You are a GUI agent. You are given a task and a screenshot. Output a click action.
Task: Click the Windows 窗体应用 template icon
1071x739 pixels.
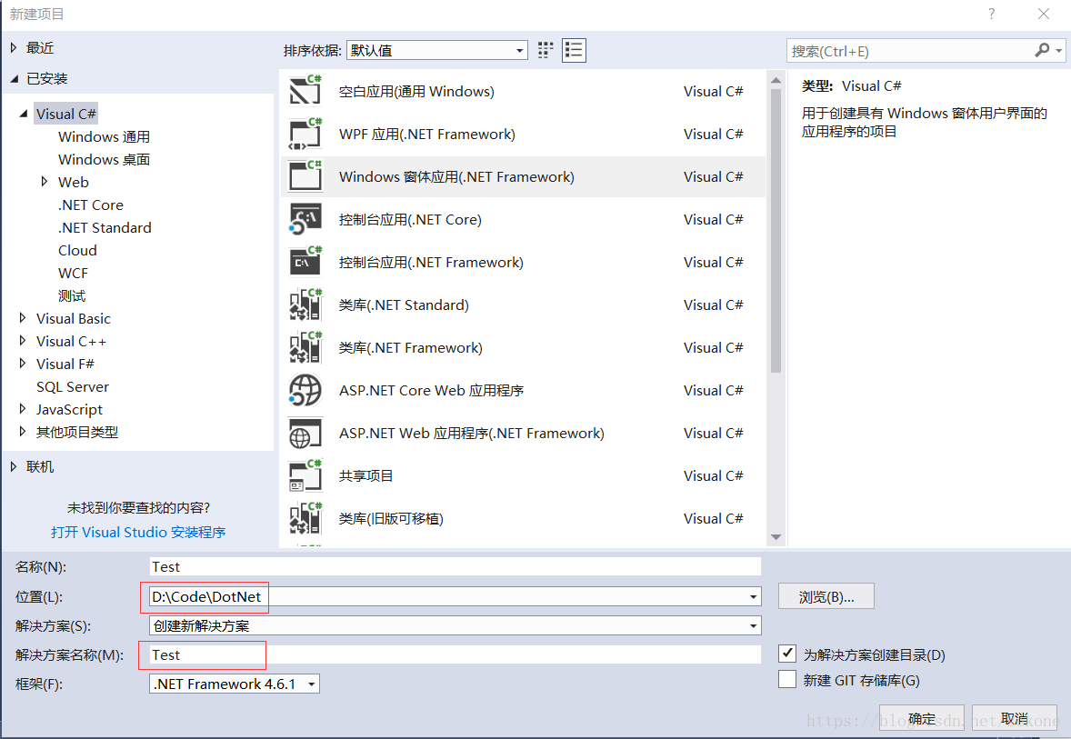[x=305, y=176]
